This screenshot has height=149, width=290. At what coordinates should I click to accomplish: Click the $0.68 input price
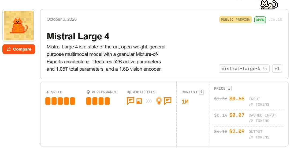point(237,99)
